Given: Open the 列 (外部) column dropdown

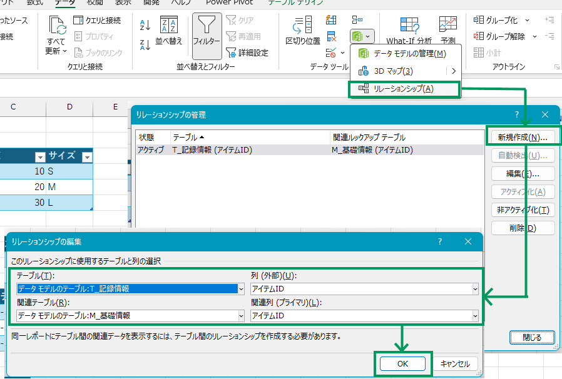Looking at the screenshot, I should (x=475, y=289).
